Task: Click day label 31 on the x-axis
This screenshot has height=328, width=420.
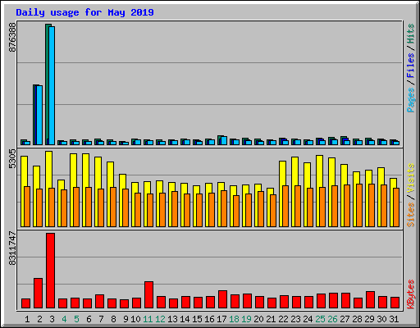Action: coord(394,319)
